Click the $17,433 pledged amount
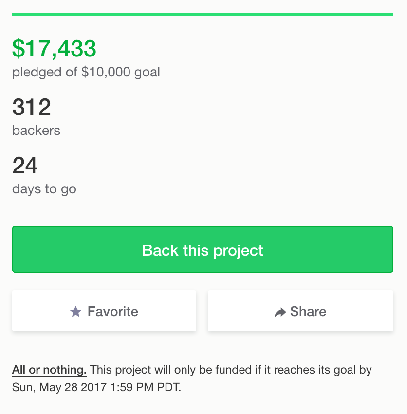 pos(54,49)
